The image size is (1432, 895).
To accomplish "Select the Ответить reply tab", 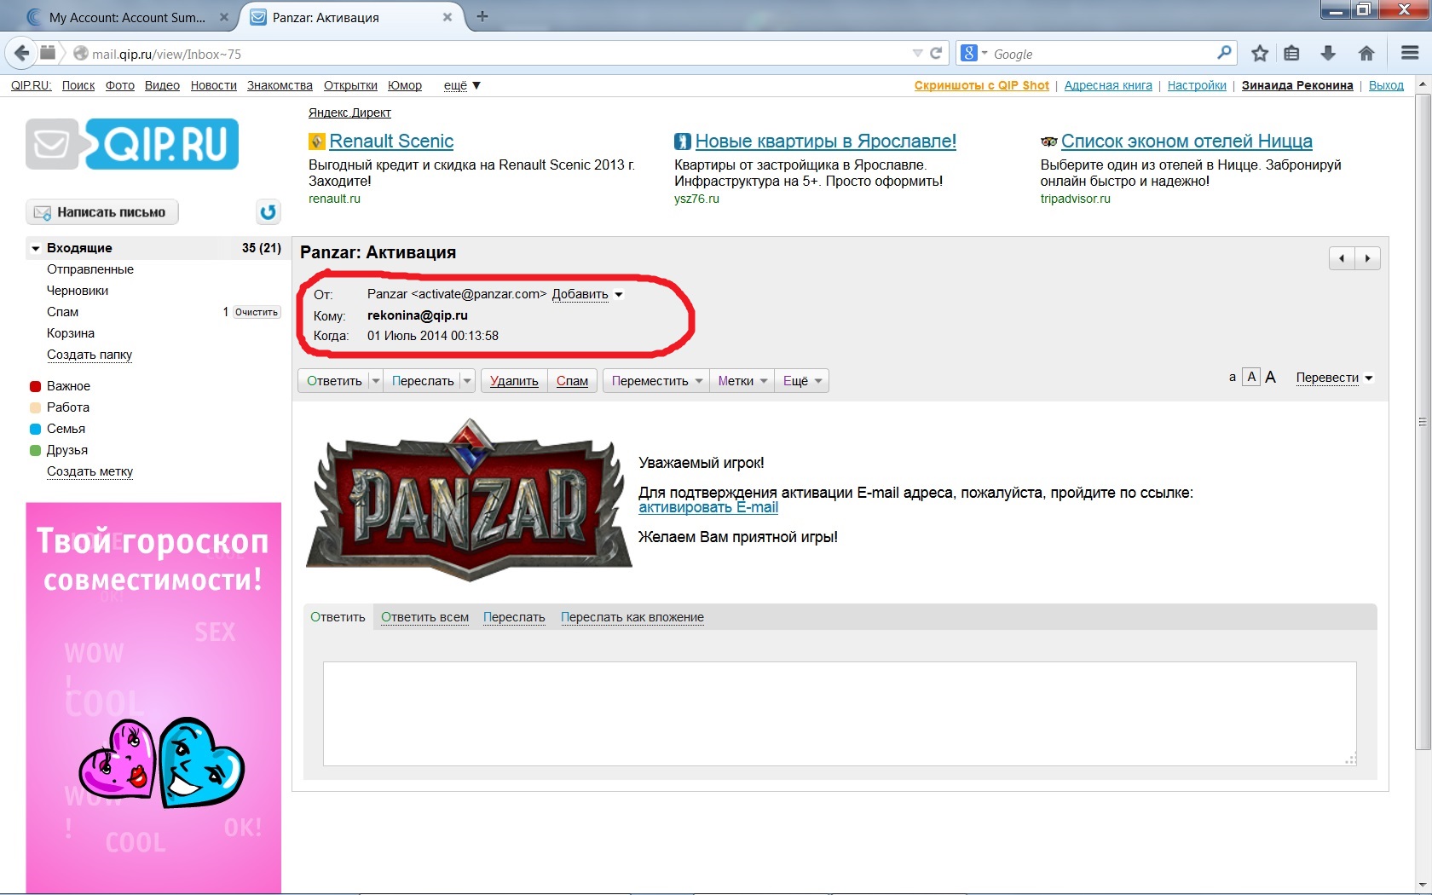I will (x=338, y=617).
